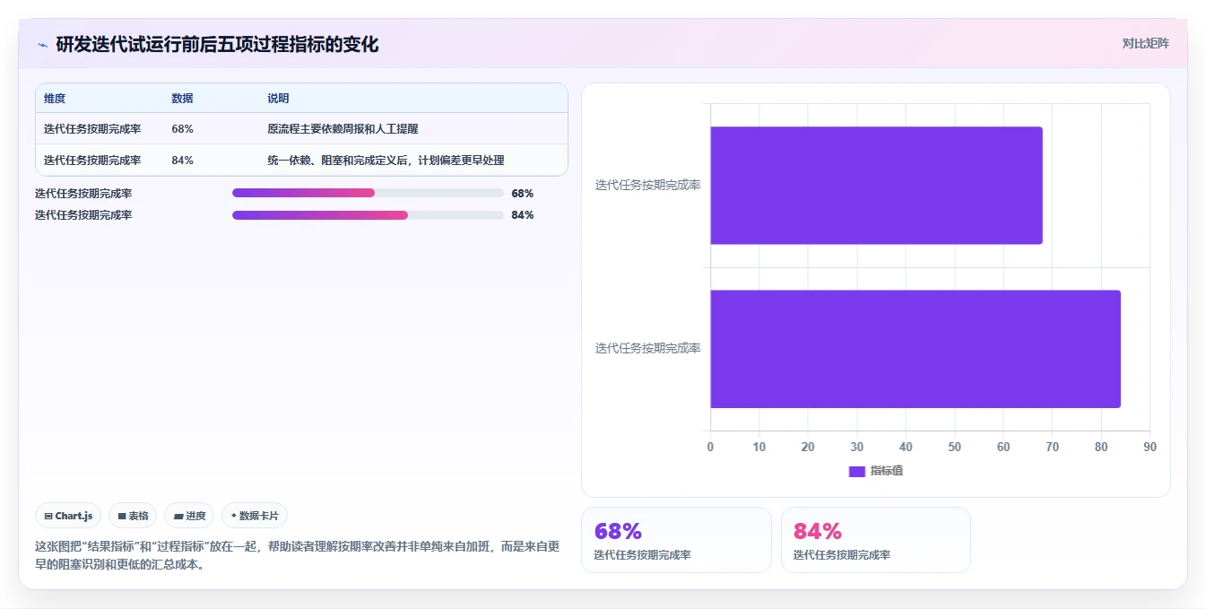Select the 68% cell in the 数据 column
This screenshot has height=609, width=1206.
[182, 129]
